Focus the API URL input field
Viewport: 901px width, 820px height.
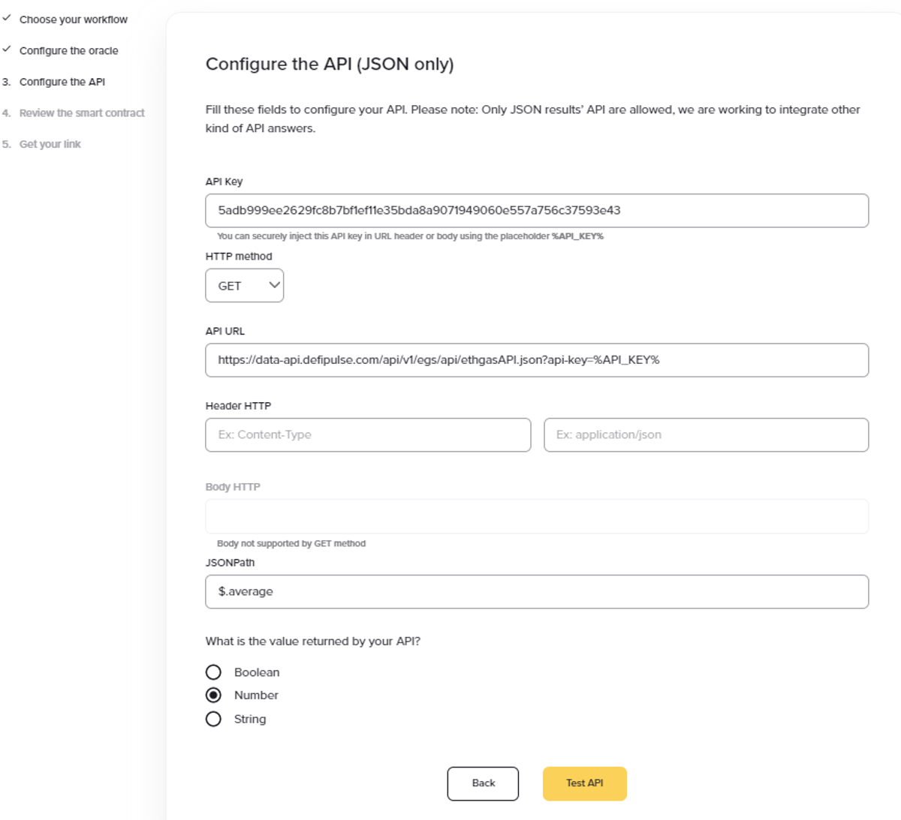(x=537, y=360)
